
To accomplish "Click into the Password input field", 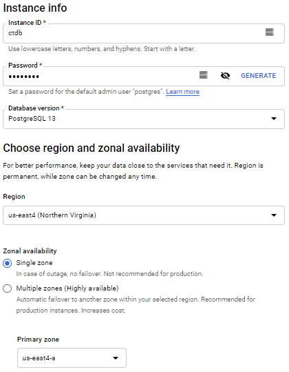I will point(102,76).
